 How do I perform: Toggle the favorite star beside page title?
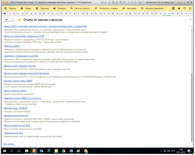coord(19,20)
